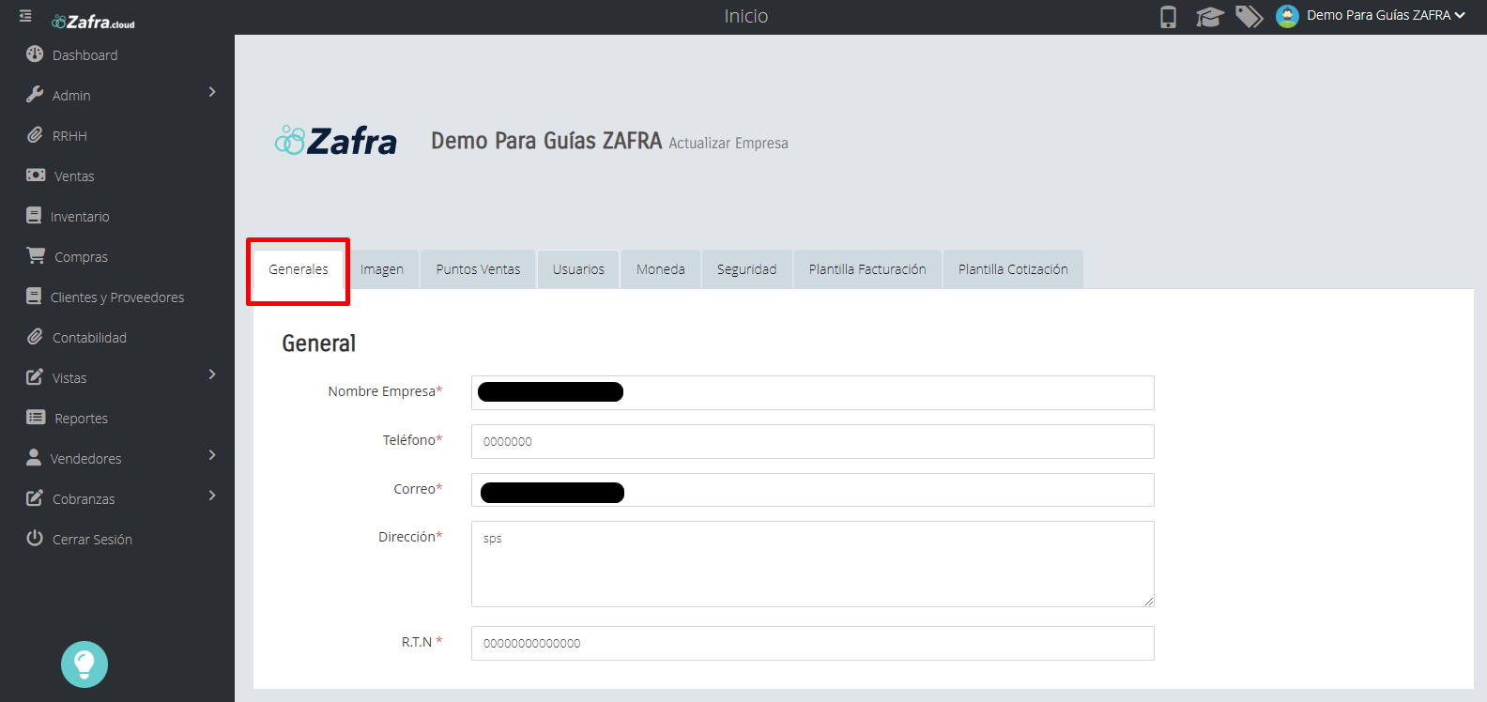
Task: Expand the Admin submenu chevron
Action: (x=212, y=92)
